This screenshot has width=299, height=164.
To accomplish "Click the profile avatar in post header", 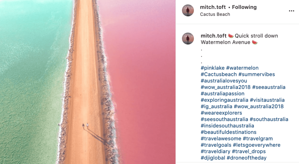I will click(188, 10).
